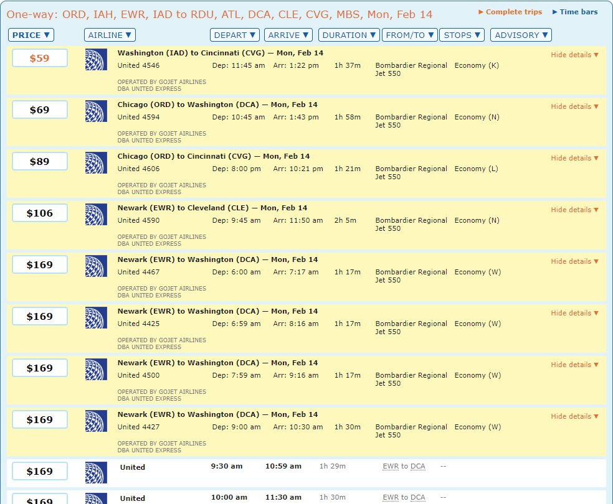Click Economy (L) fare class text

point(476,169)
